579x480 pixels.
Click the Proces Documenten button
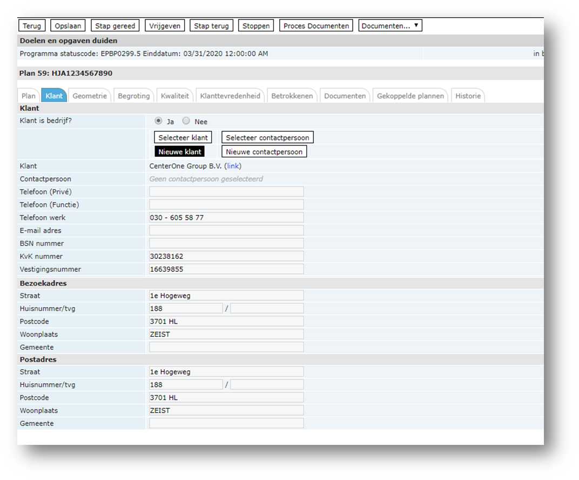tap(316, 26)
